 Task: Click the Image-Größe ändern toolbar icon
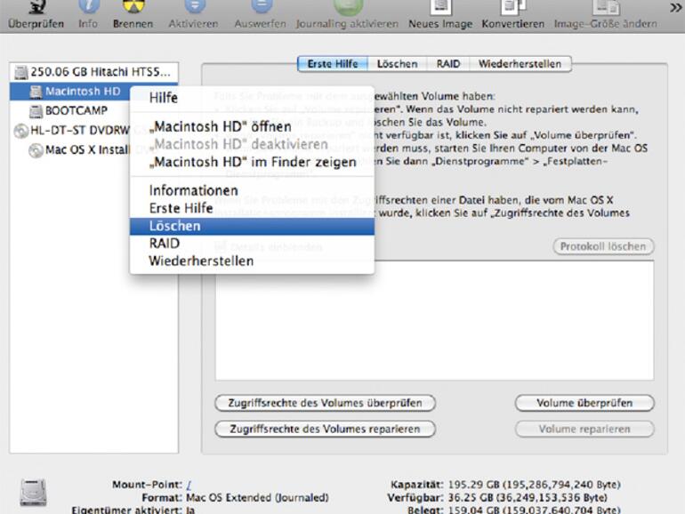pos(606,6)
